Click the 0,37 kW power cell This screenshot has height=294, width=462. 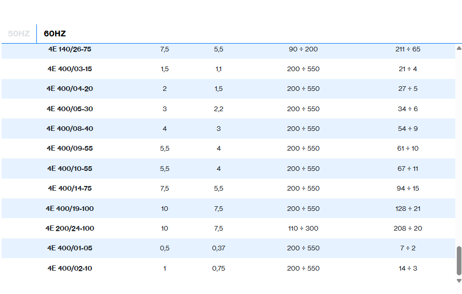(x=218, y=248)
